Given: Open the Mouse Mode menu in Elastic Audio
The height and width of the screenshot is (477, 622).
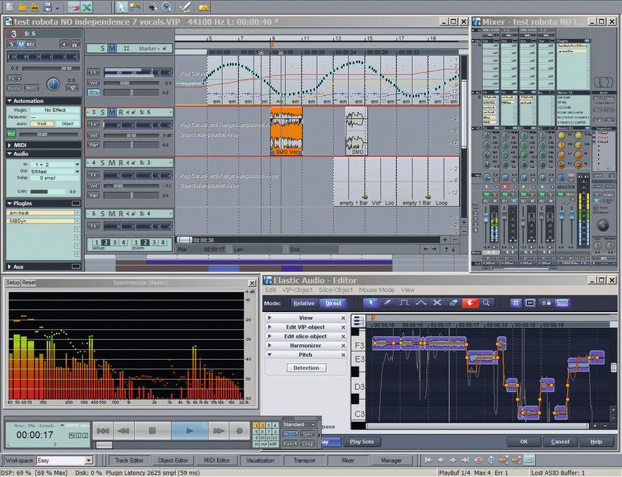Looking at the screenshot, I should tap(377, 290).
